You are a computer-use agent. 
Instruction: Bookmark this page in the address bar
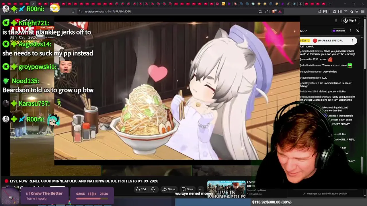73,11
